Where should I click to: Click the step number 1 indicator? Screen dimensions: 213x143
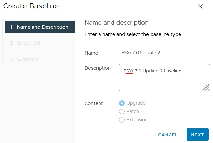point(11,27)
